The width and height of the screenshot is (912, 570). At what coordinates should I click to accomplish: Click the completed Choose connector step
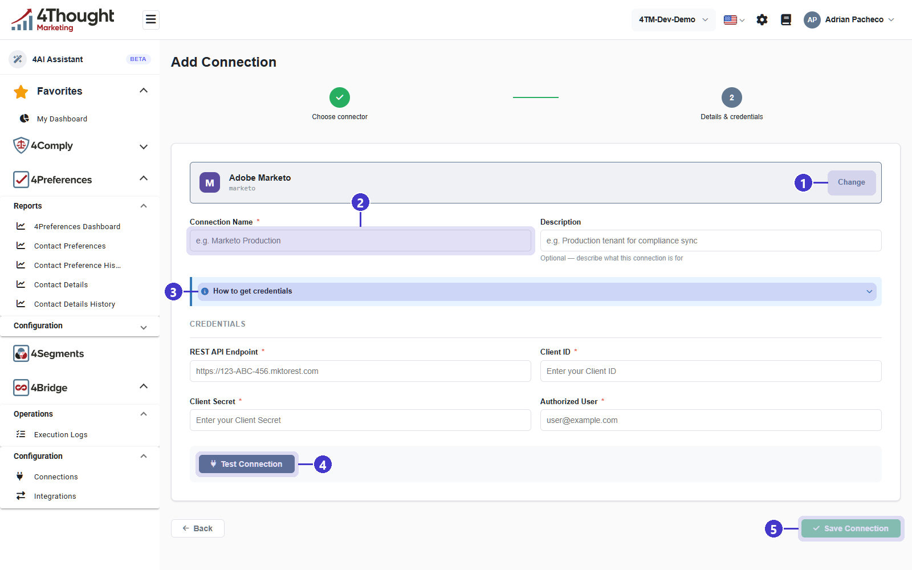tap(340, 97)
